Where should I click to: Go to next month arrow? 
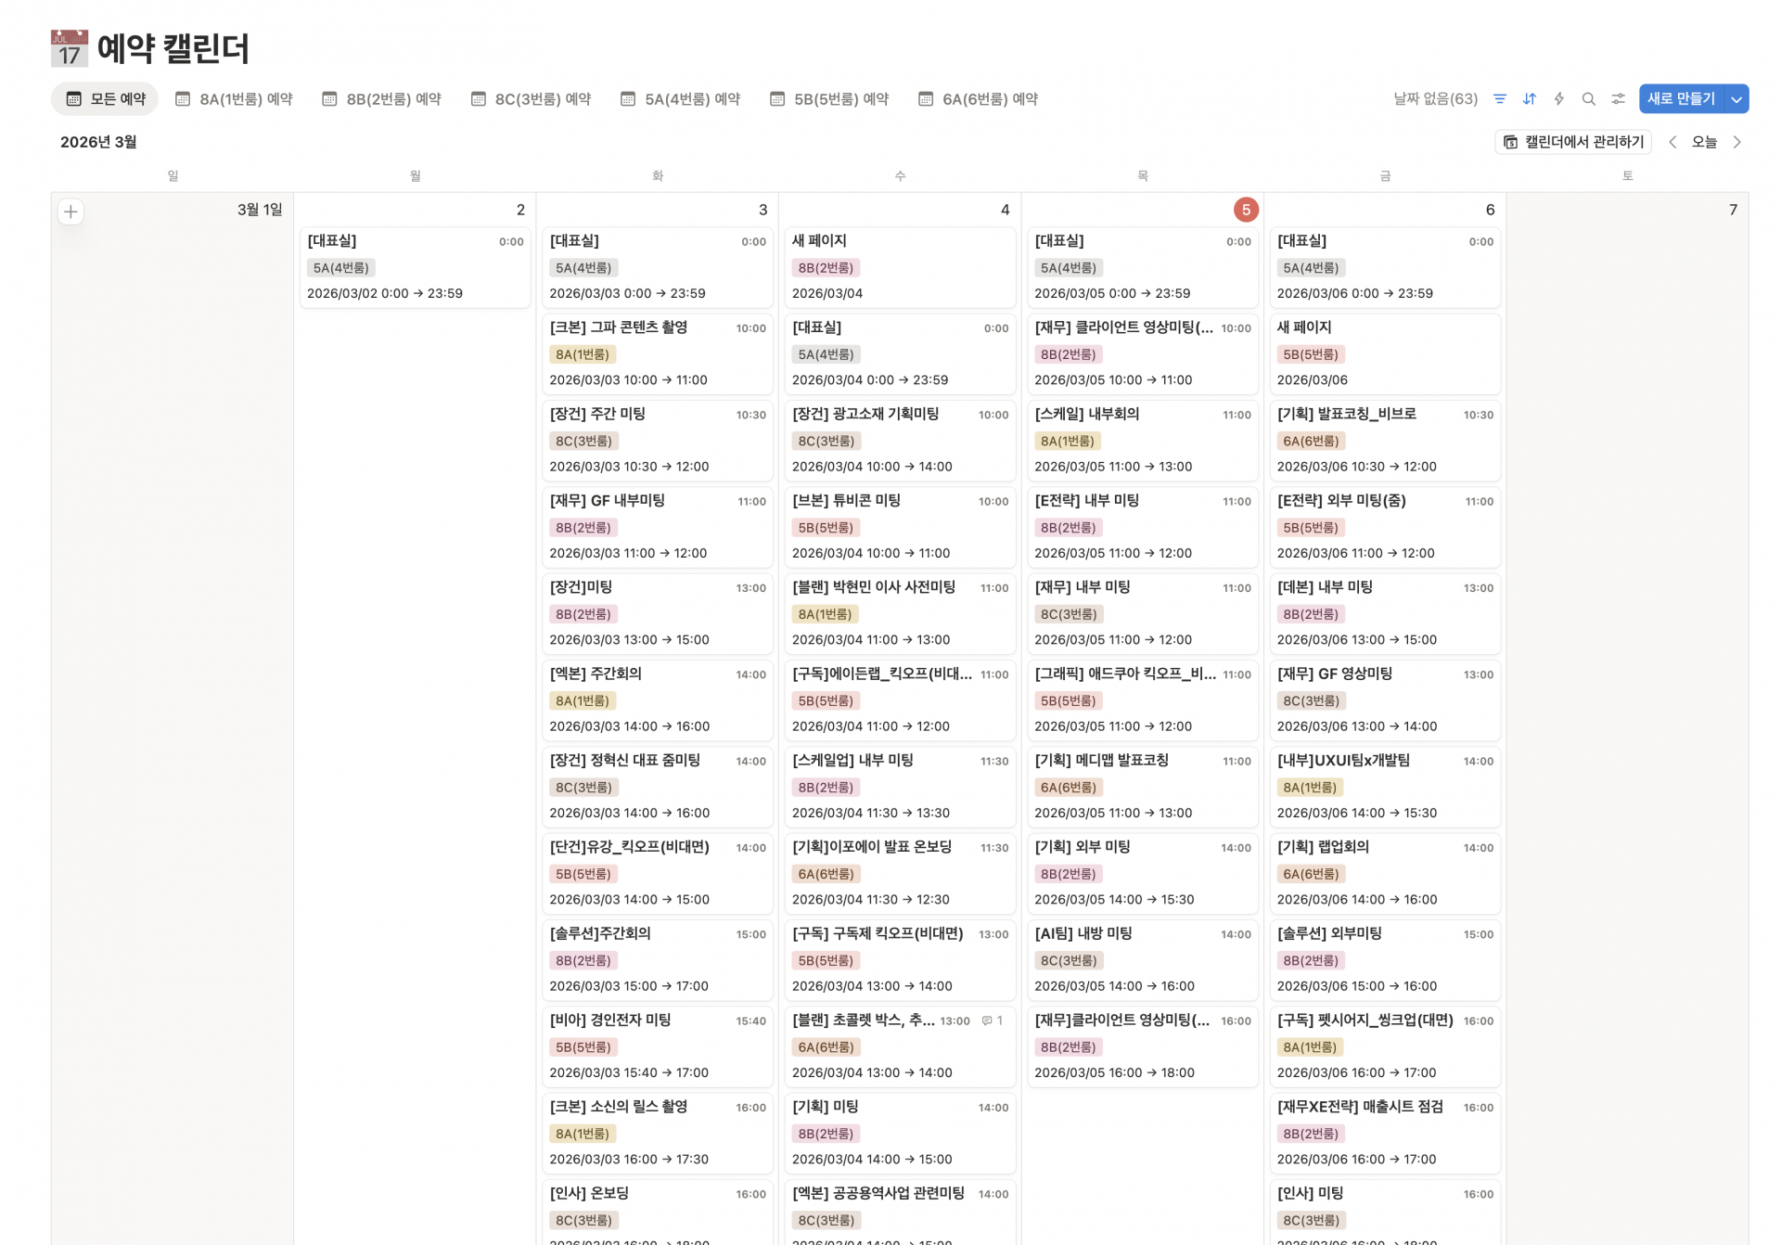[1737, 142]
